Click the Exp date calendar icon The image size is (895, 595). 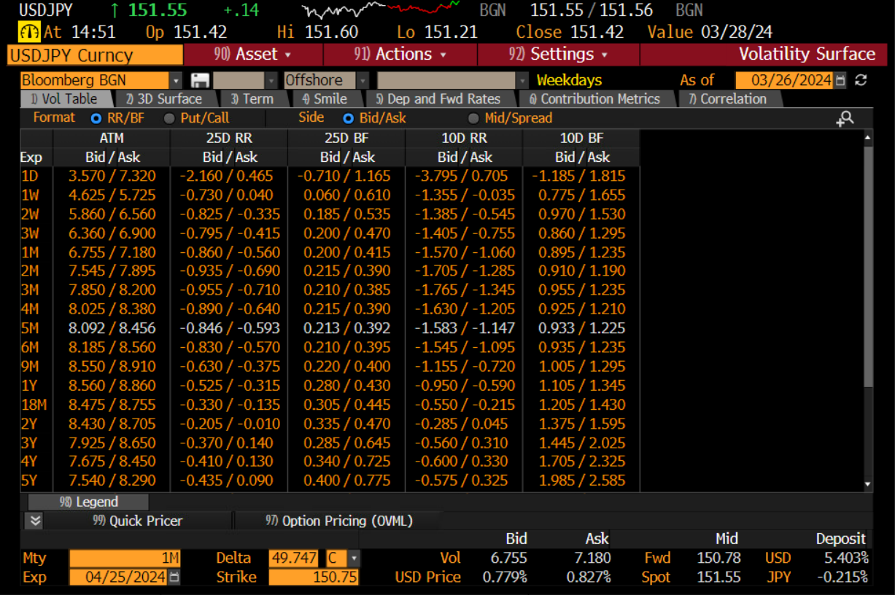[x=174, y=577]
